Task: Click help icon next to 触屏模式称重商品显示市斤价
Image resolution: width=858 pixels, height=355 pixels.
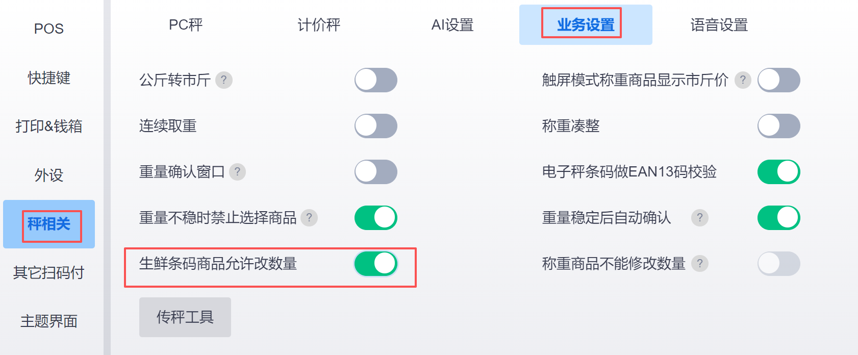Action: point(743,80)
